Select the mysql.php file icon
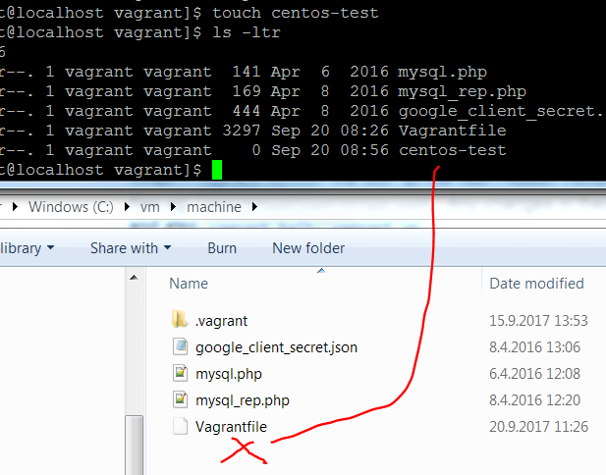 click(x=180, y=373)
